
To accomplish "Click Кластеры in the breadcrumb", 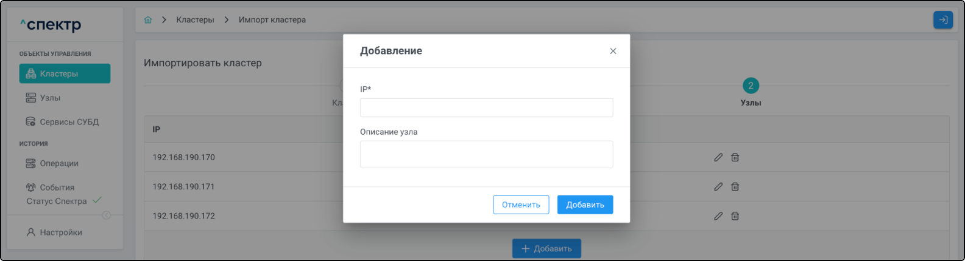I will point(195,20).
